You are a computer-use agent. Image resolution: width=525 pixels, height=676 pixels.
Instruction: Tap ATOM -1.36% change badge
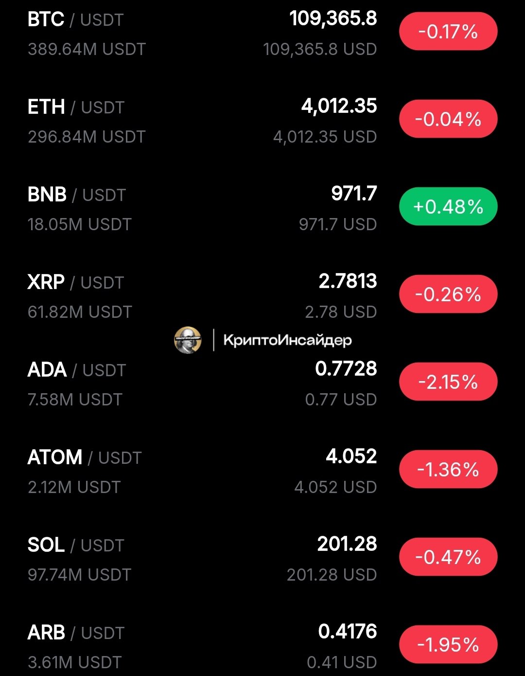coord(448,470)
